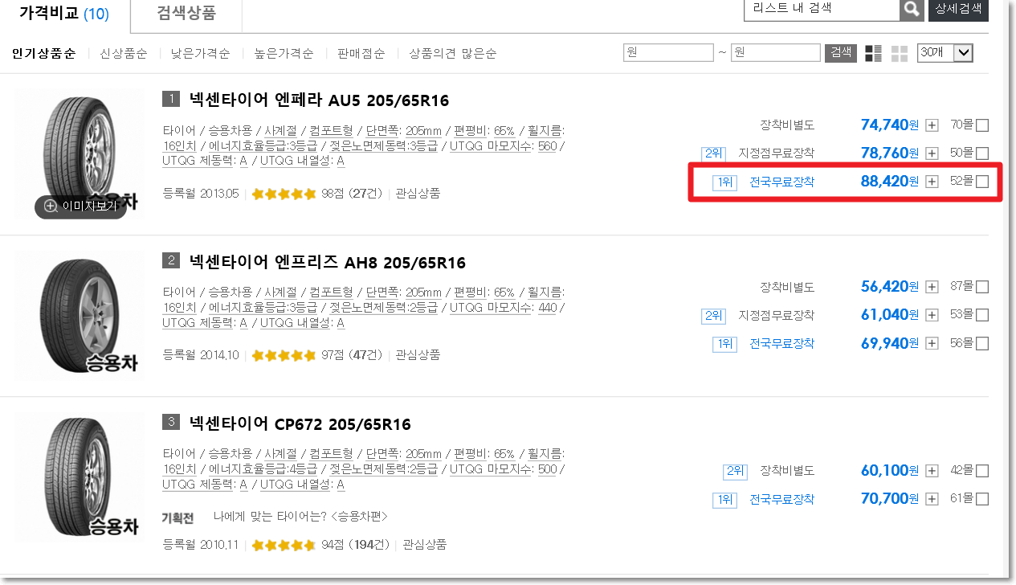Screen dimensions: 1016x585
Task: Click the maximum price 원 field
Action: pyautogui.click(x=775, y=53)
